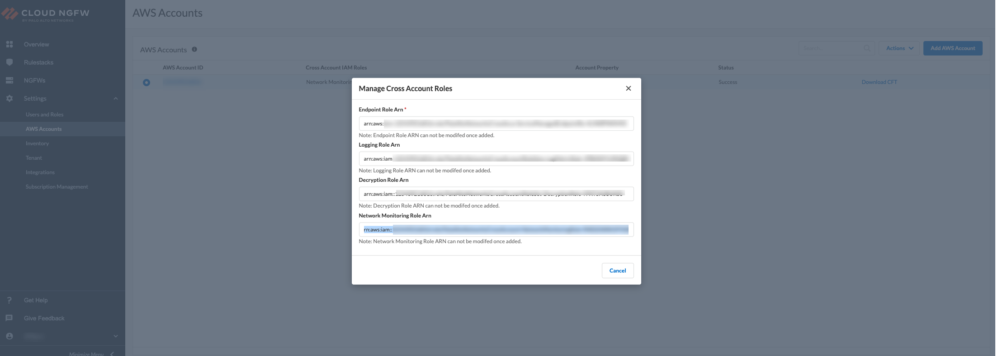Select the AWS account row radio button

[147, 83]
